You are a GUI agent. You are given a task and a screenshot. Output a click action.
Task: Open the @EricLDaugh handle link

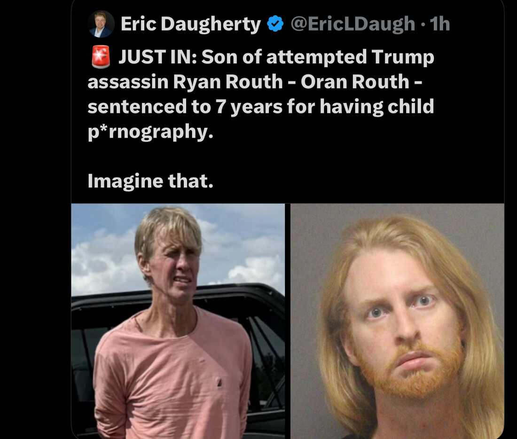(352, 24)
